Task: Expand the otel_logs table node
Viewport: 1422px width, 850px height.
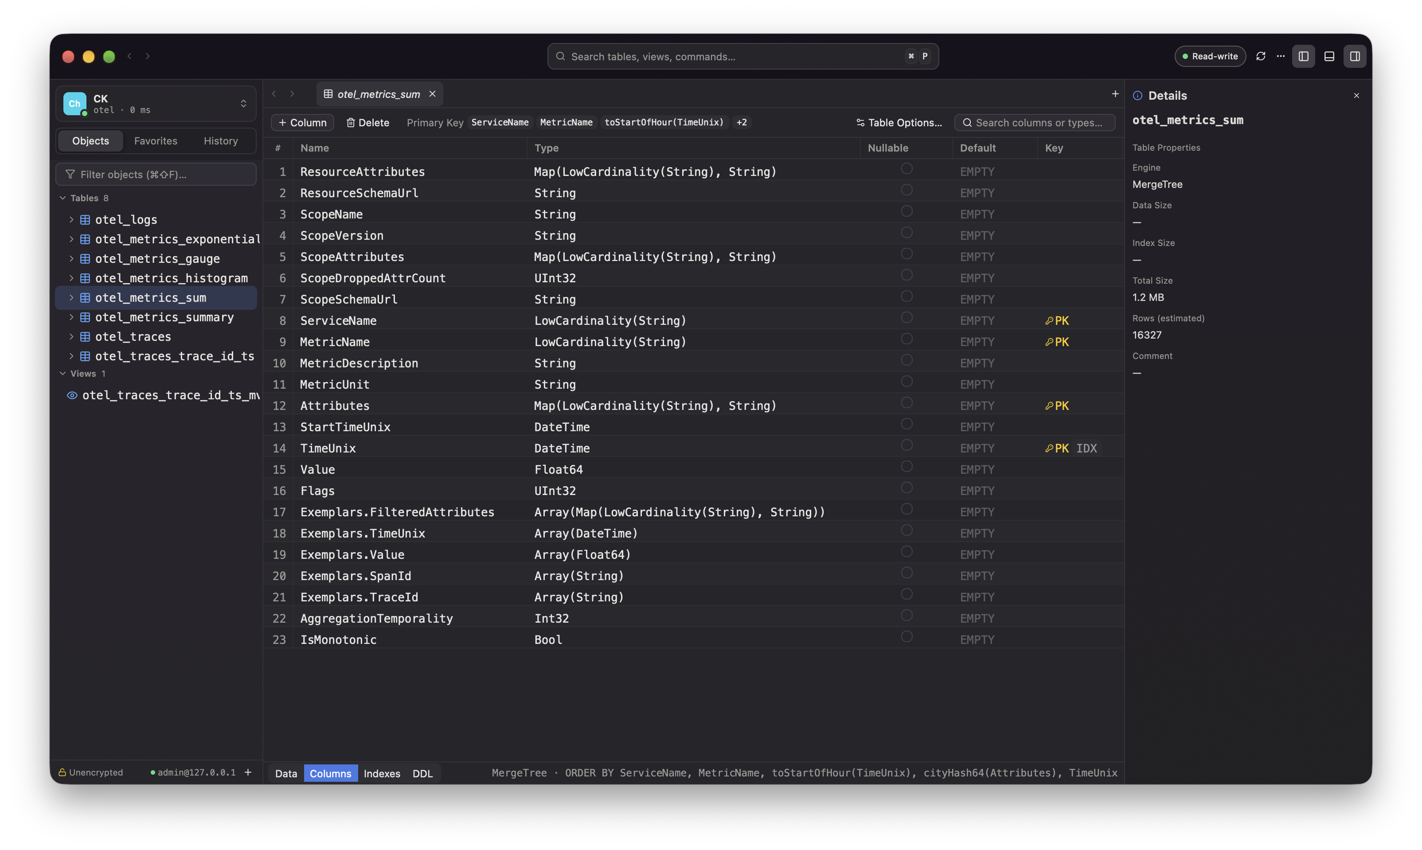Action: (71, 219)
